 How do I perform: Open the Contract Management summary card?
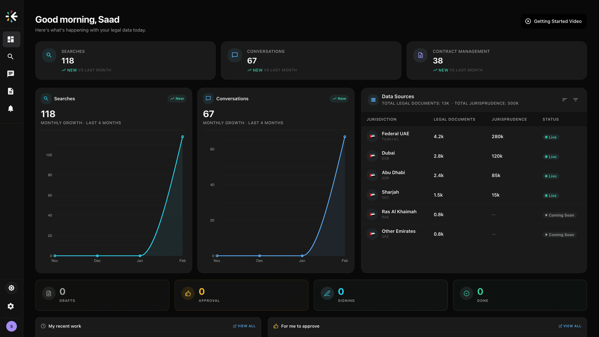pyautogui.click(x=496, y=60)
